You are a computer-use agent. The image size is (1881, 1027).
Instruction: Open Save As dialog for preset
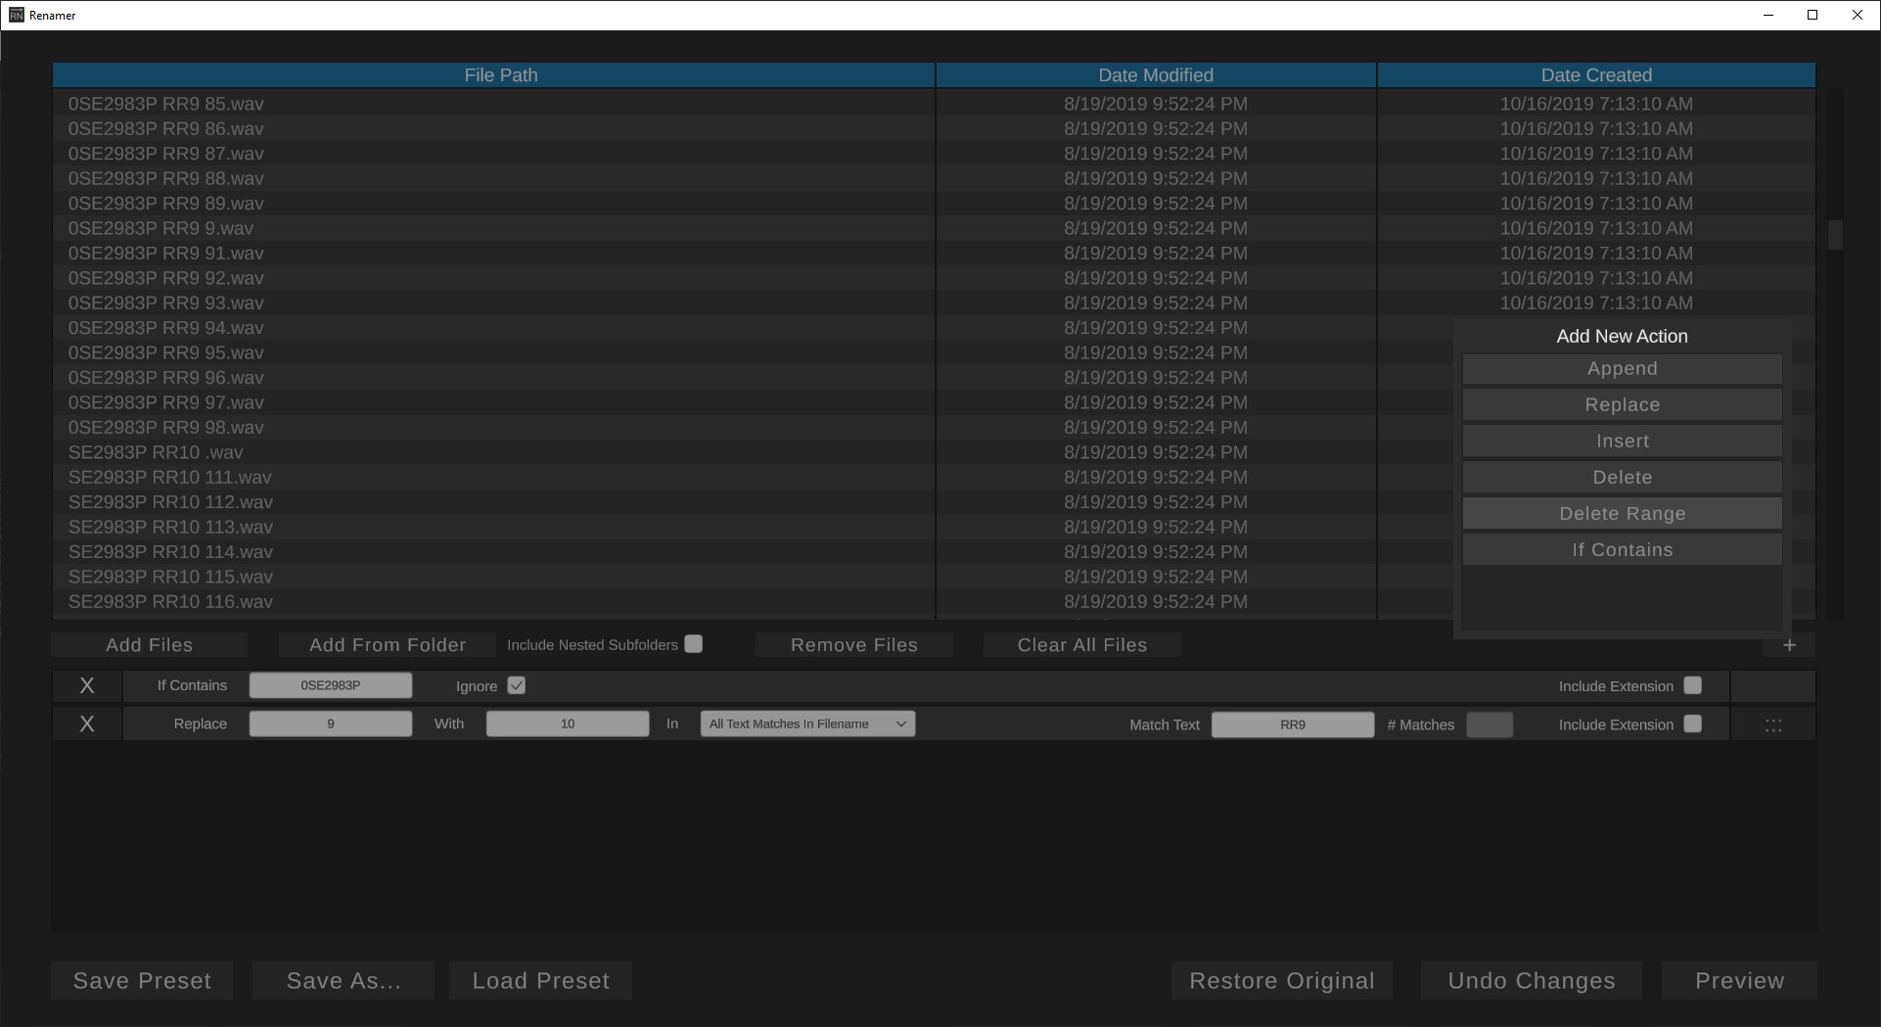pyautogui.click(x=343, y=980)
